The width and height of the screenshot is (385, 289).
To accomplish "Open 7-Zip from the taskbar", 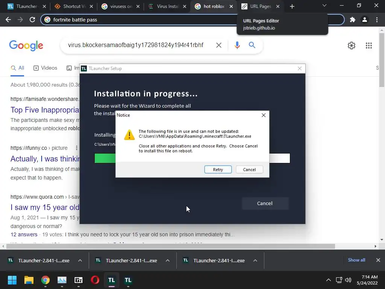I will point(78,280).
